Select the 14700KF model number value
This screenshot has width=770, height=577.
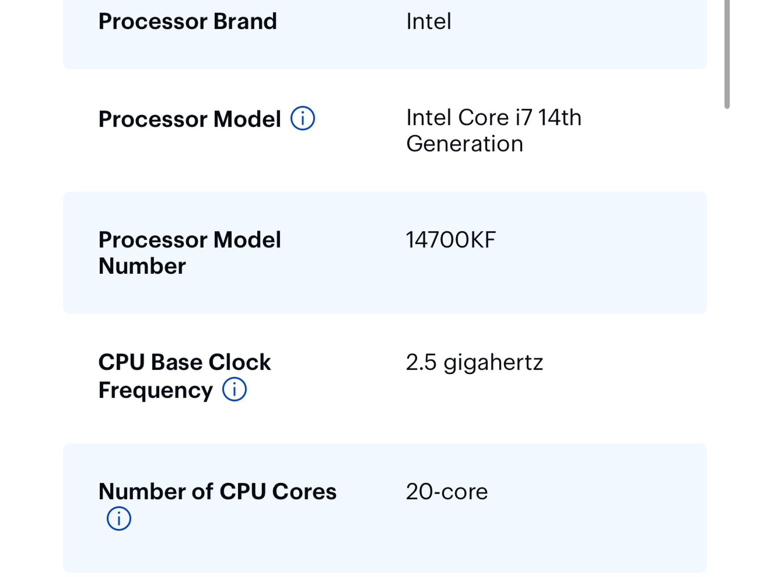[451, 240]
